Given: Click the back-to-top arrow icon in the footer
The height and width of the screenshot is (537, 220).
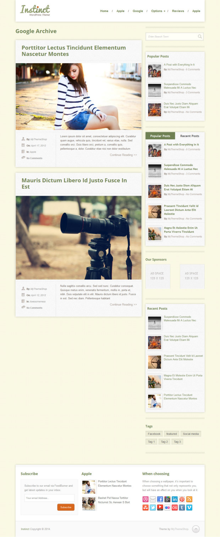Looking at the screenshot, I should point(196,529).
